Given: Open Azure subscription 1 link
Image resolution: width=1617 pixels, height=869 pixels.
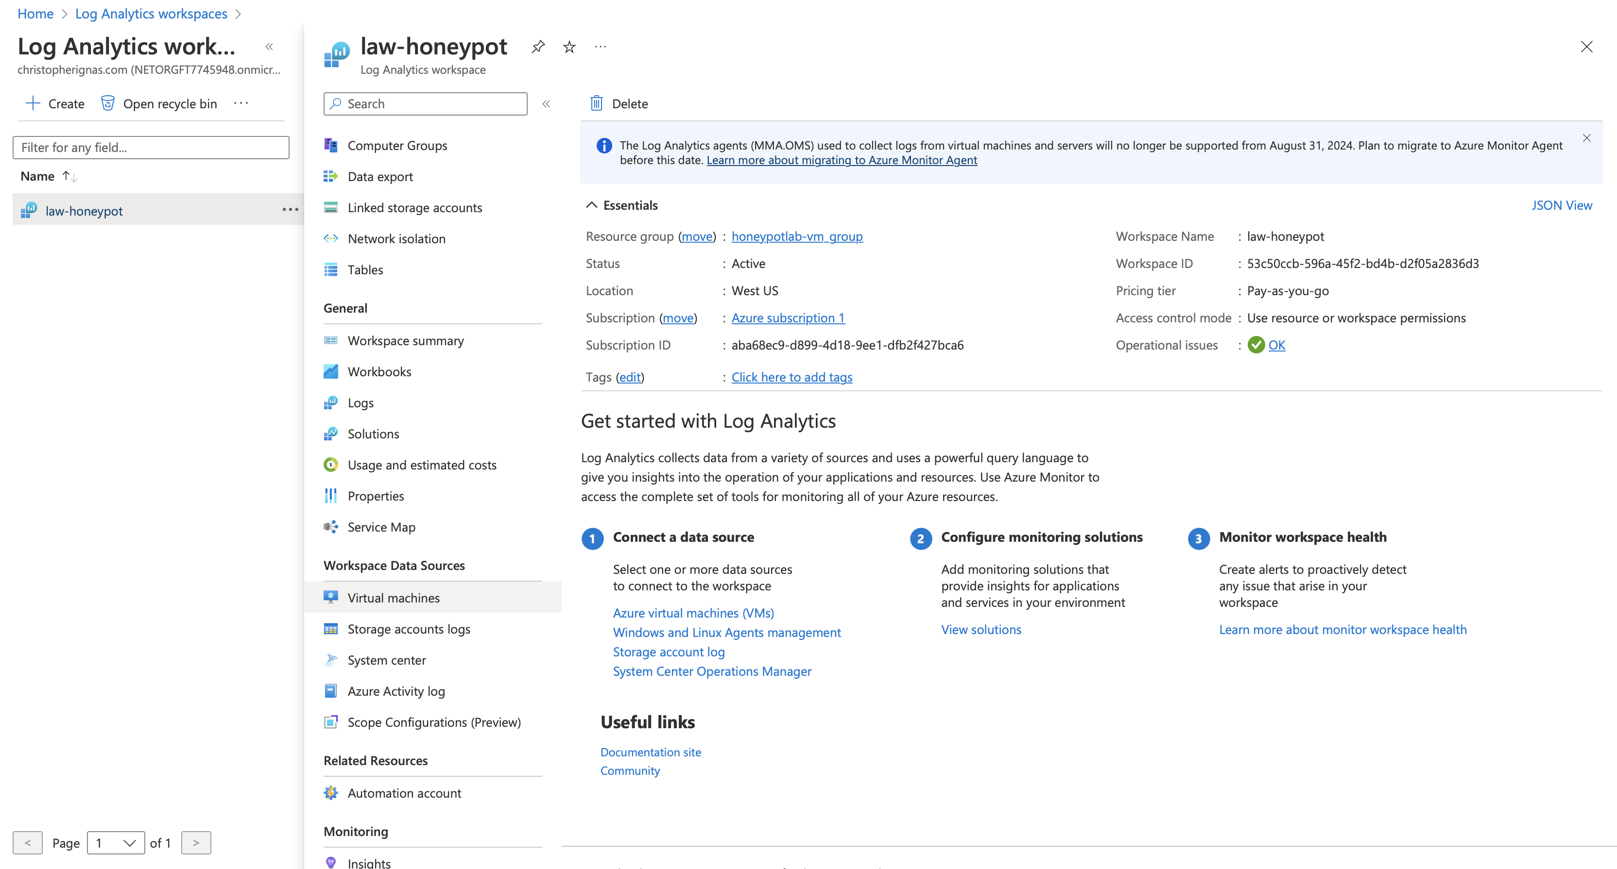Looking at the screenshot, I should [x=789, y=318].
